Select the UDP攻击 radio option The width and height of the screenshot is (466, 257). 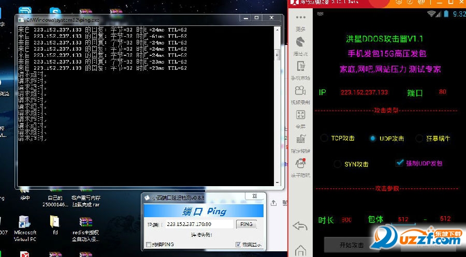coord(387,138)
